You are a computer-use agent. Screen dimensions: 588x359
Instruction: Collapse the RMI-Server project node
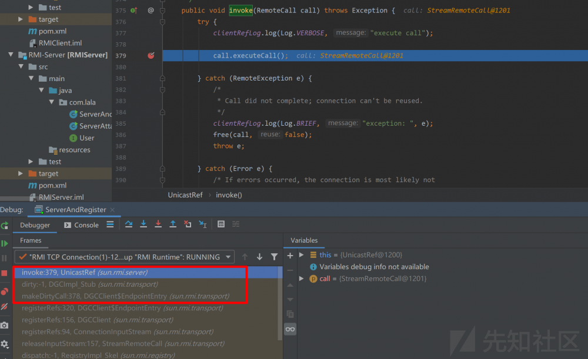[11, 55]
